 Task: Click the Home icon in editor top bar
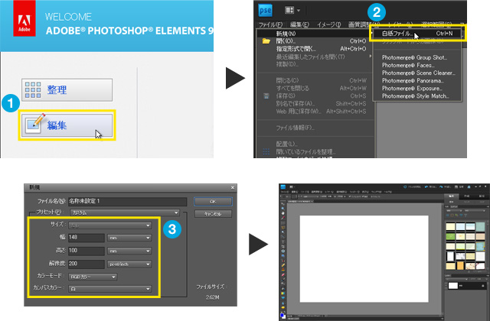[x=469, y=186]
